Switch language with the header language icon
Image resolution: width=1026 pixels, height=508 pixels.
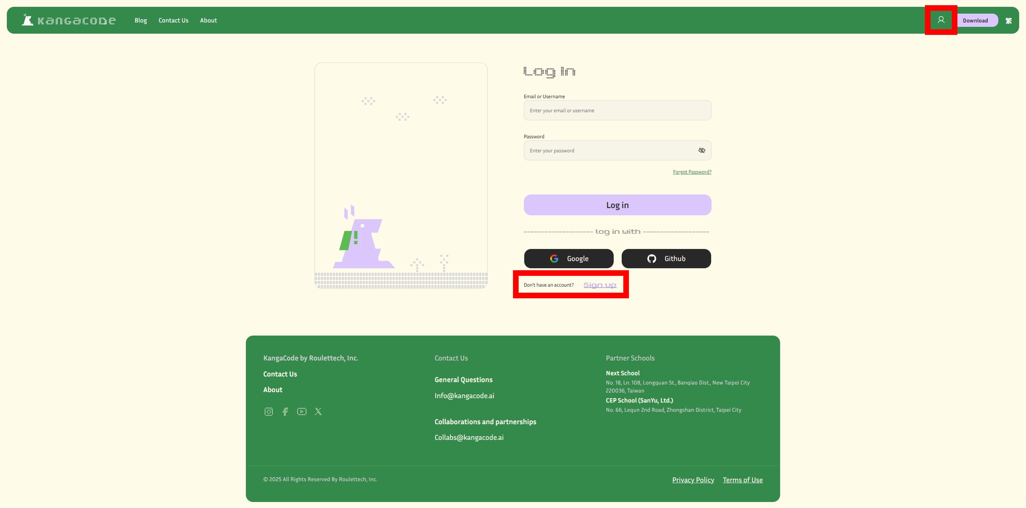(1009, 21)
